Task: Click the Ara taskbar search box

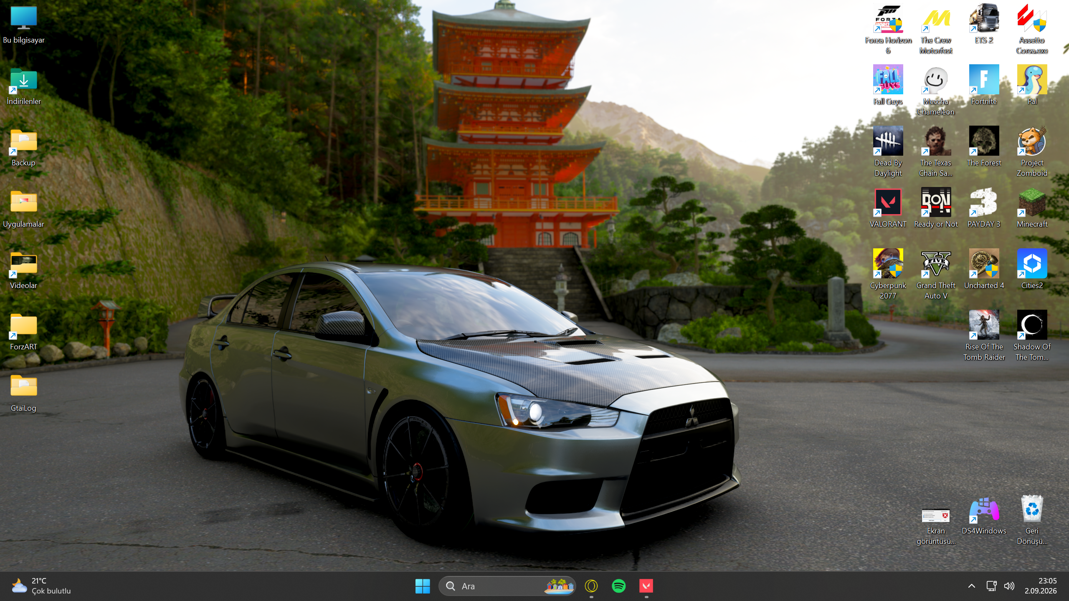Action: [x=507, y=586]
